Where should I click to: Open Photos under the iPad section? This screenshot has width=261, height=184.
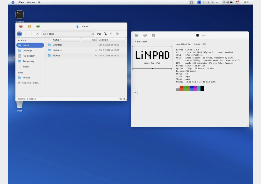pyautogui.click(x=30, y=77)
